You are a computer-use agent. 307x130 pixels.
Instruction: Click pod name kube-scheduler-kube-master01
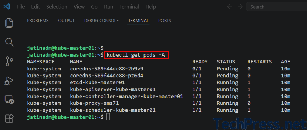point(113,110)
